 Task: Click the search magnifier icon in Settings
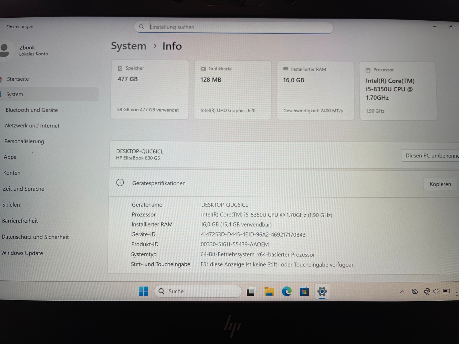pyautogui.click(x=141, y=27)
